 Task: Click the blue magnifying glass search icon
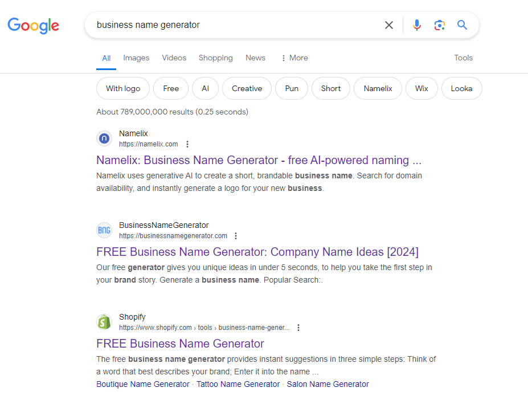pyautogui.click(x=462, y=25)
